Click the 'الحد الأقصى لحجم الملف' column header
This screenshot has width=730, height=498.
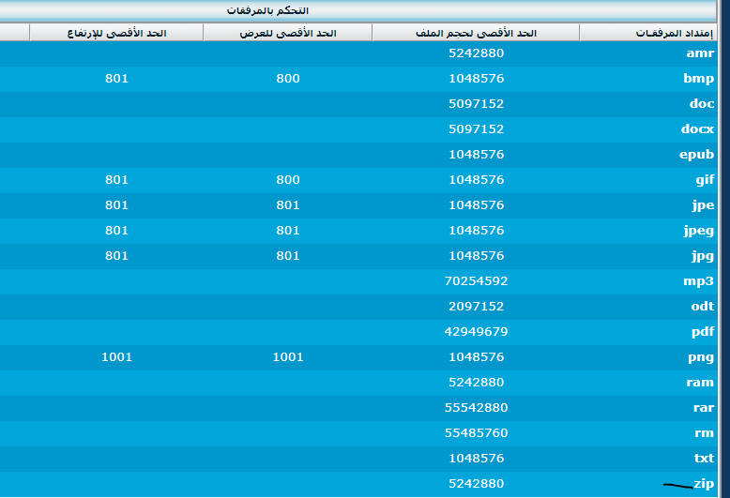tap(475, 33)
